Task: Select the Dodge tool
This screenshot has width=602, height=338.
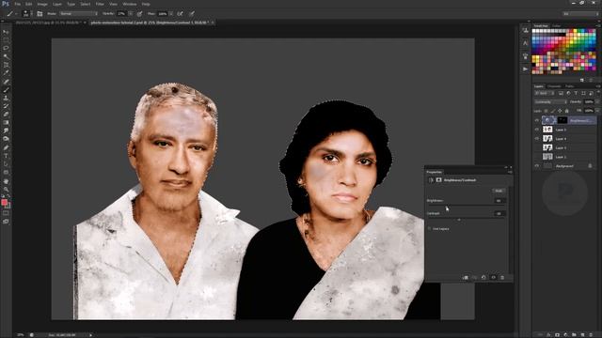Action: coord(6,139)
